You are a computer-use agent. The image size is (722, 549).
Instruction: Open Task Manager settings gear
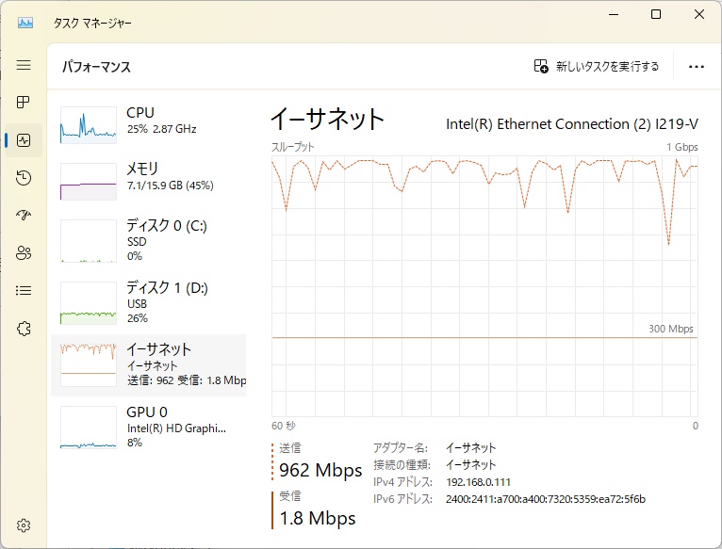(x=24, y=525)
